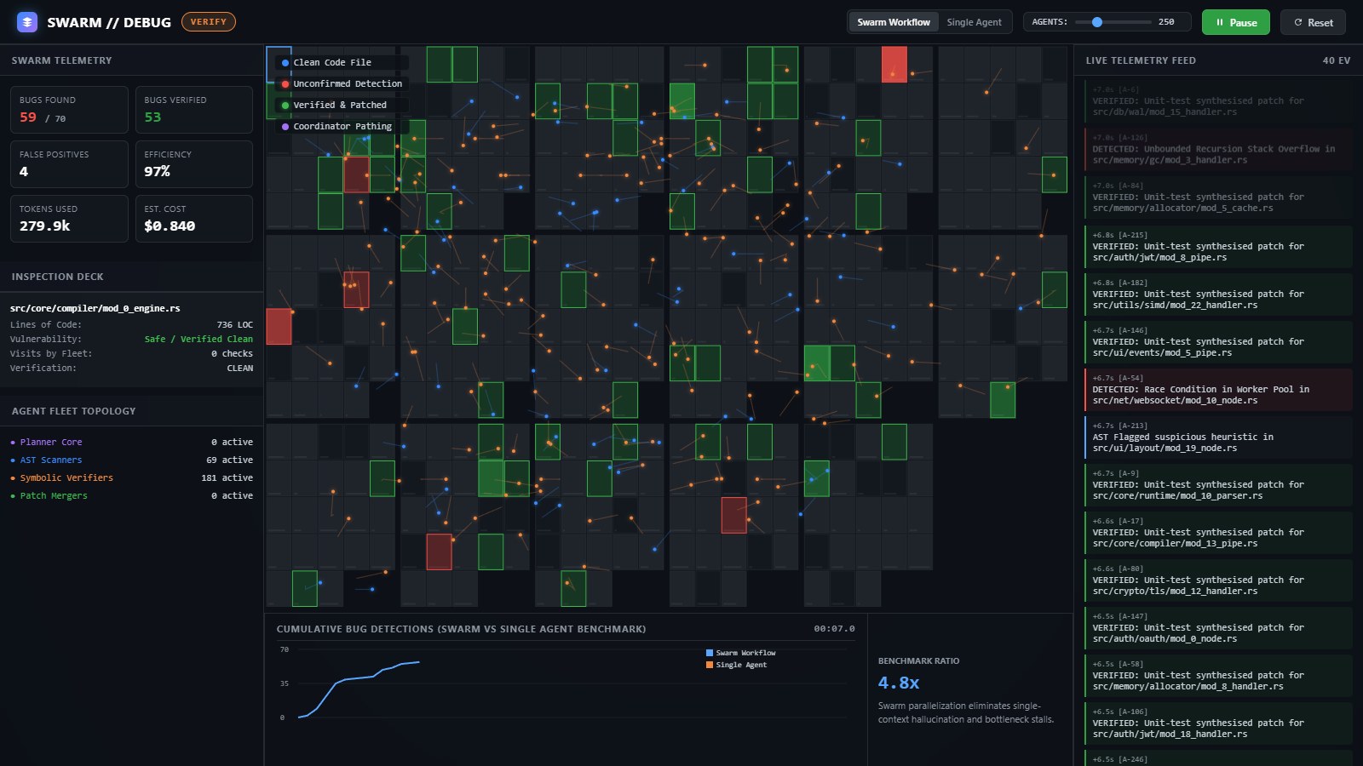Image resolution: width=1363 pixels, height=766 pixels.
Task: Click the 'Clean Code File' legend entry
Action: pos(341,62)
